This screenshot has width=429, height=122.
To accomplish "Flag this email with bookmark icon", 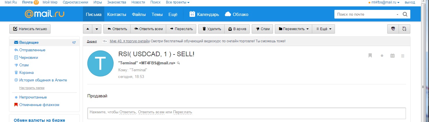I will [x=370, y=56].
